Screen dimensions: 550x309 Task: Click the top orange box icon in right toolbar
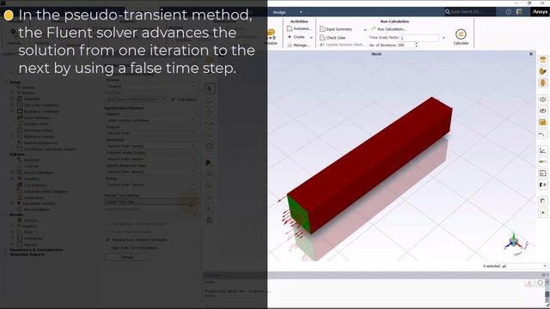point(542,59)
